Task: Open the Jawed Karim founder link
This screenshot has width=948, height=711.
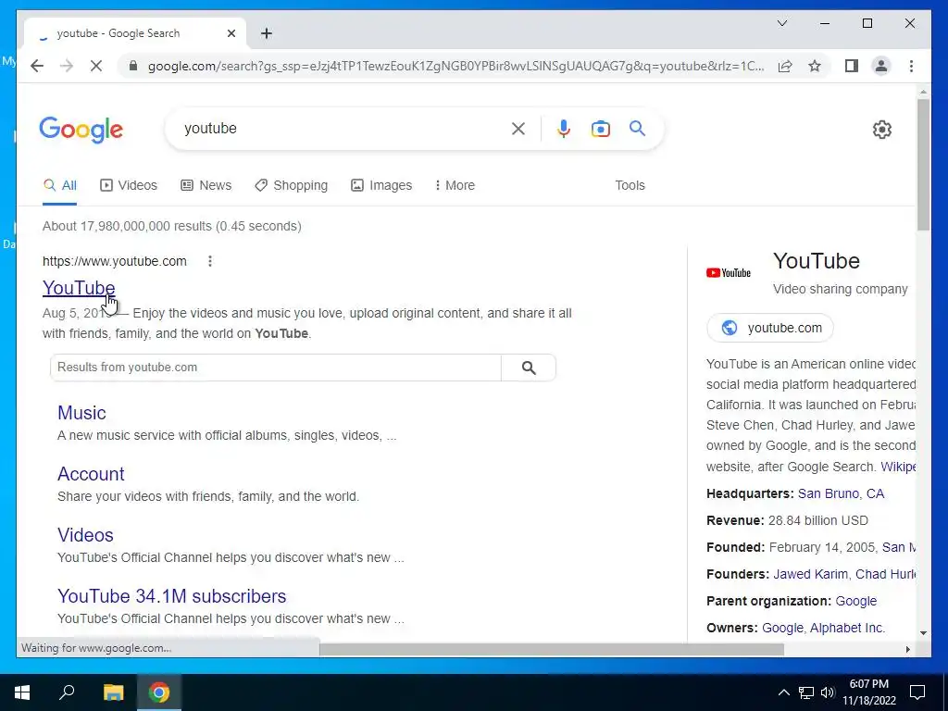Action: (810, 574)
